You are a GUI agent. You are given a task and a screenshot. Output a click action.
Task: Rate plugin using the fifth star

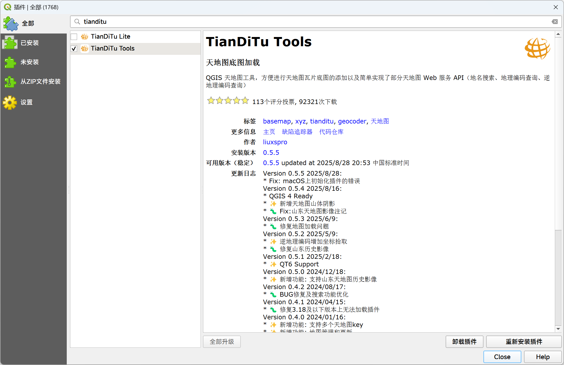point(245,101)
